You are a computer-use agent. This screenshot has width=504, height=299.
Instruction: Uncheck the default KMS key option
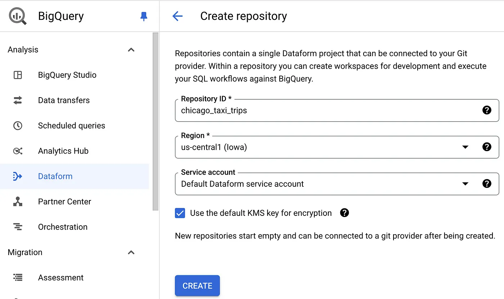pyautogui.click(x=180, y=213)
